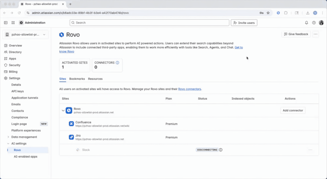Image resolution: width=327 pixels, height=179 pixels.
Task: Open the user profile avatar
Action: 321,23
